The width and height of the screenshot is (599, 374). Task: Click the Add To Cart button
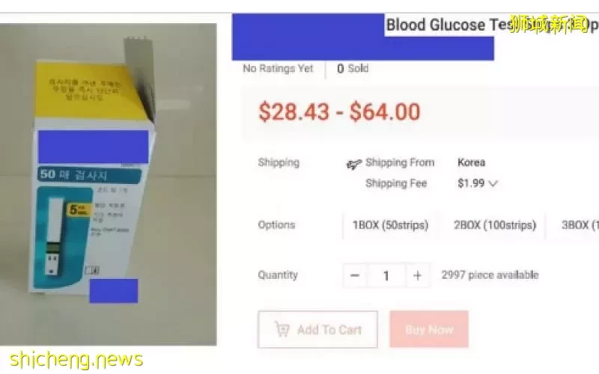point(317,329)
